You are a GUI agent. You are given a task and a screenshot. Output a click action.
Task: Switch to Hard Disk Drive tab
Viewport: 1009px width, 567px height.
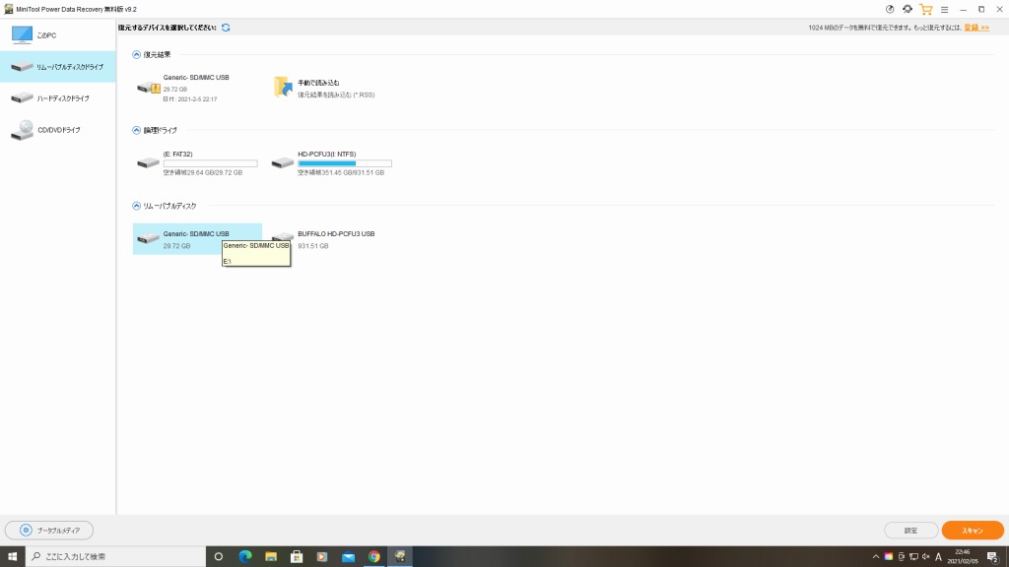point(57,97)
